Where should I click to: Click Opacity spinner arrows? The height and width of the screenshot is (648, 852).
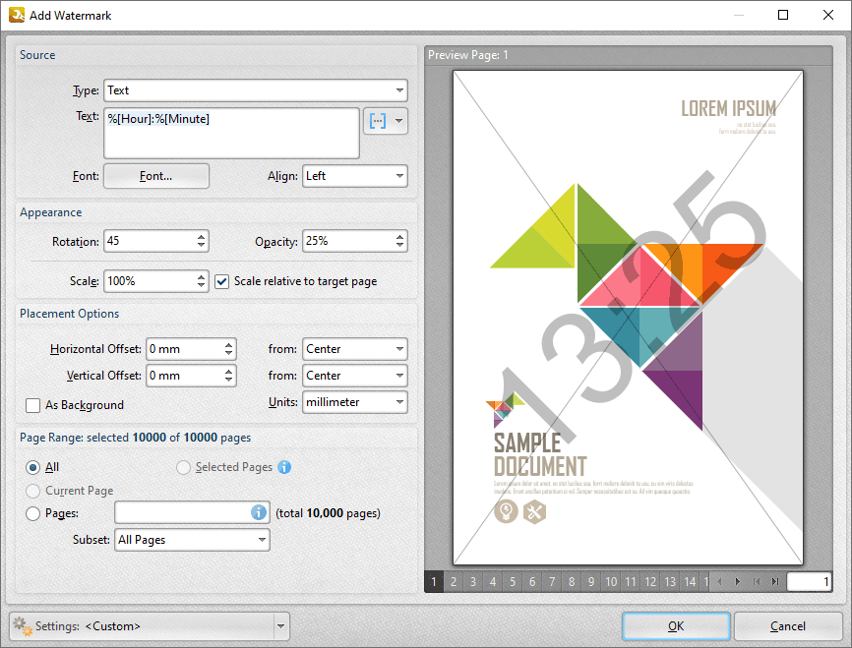[x=399, y=241]
